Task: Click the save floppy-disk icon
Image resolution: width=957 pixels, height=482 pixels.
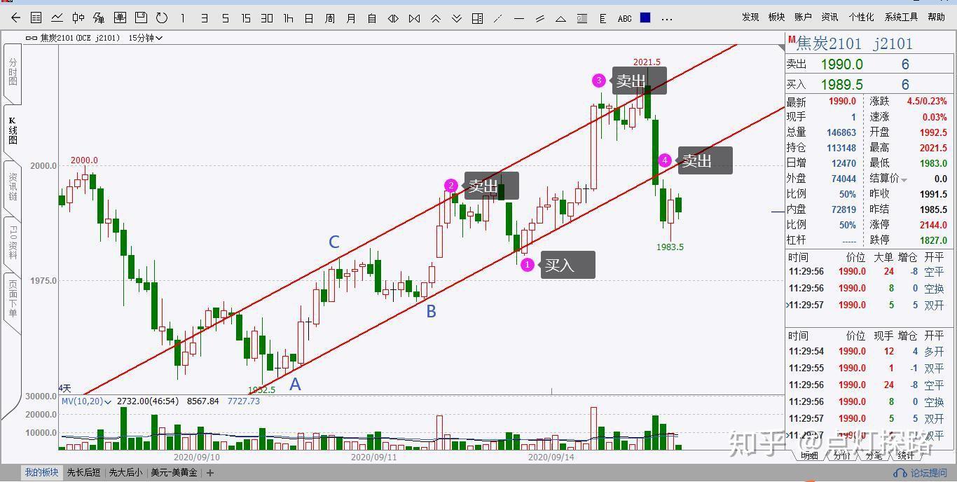Action: coord(141,18)
